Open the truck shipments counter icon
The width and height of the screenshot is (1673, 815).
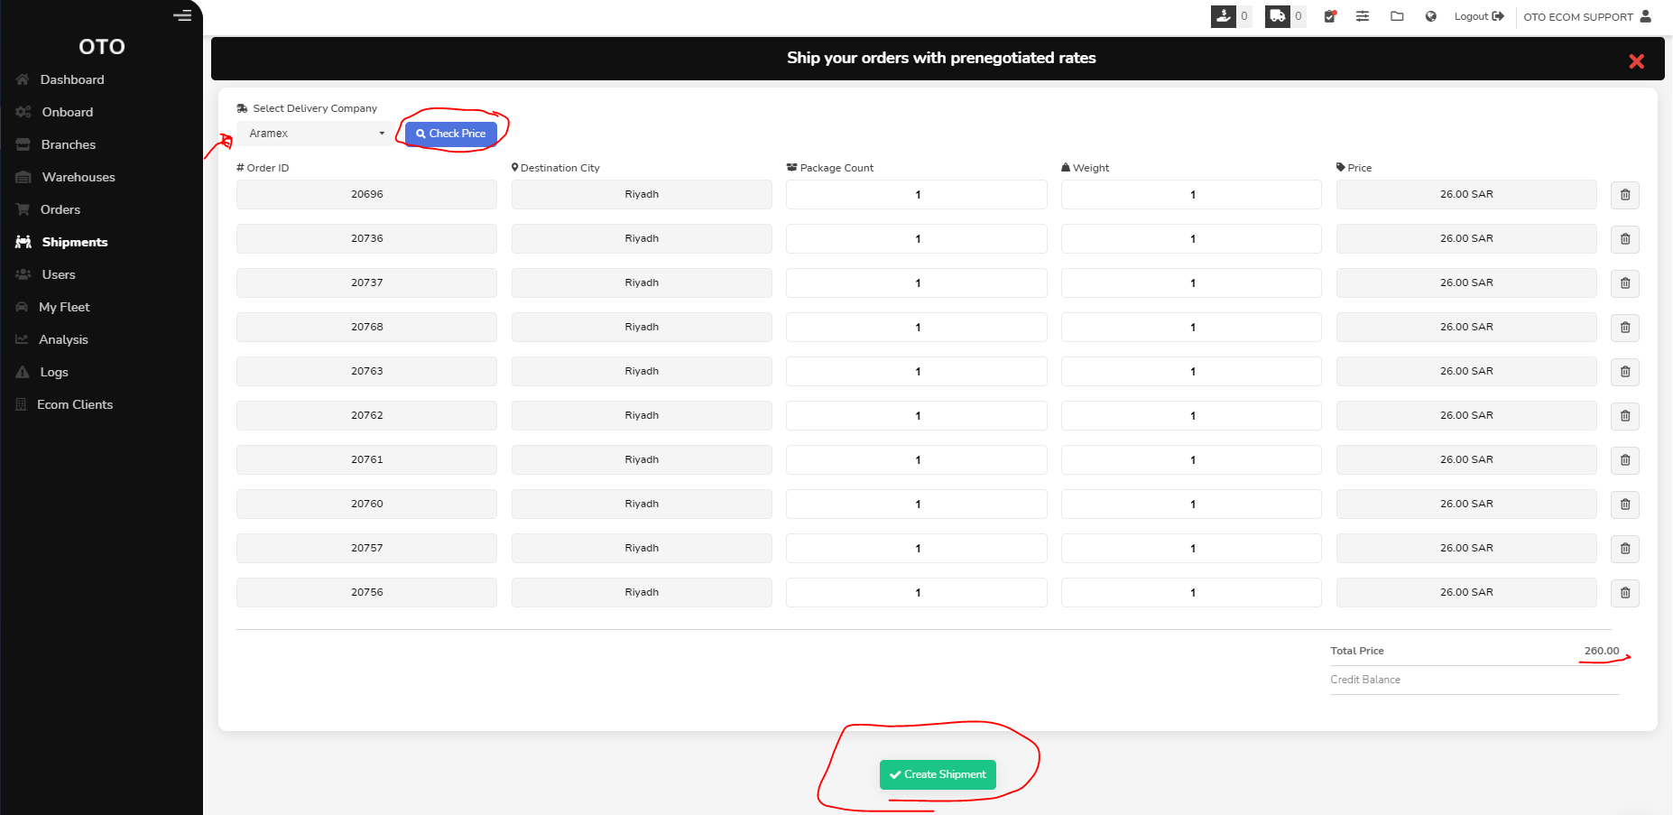point(1278,16)
